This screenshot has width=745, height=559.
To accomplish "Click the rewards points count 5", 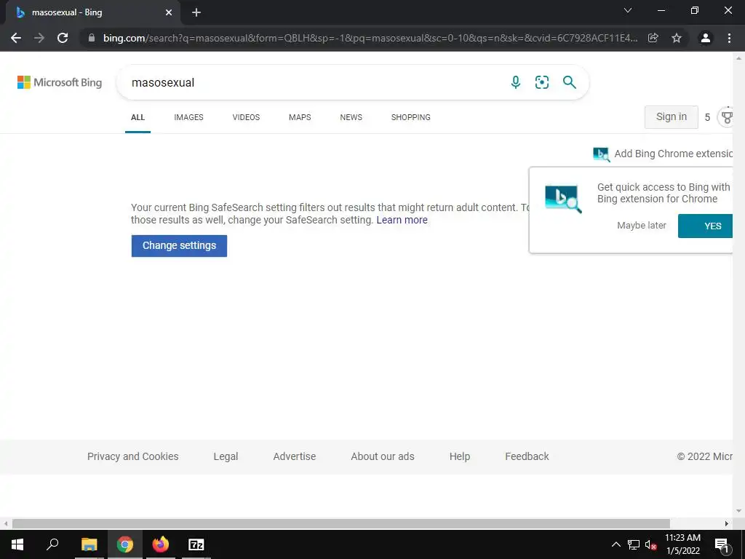I will (x=707, y=117).
